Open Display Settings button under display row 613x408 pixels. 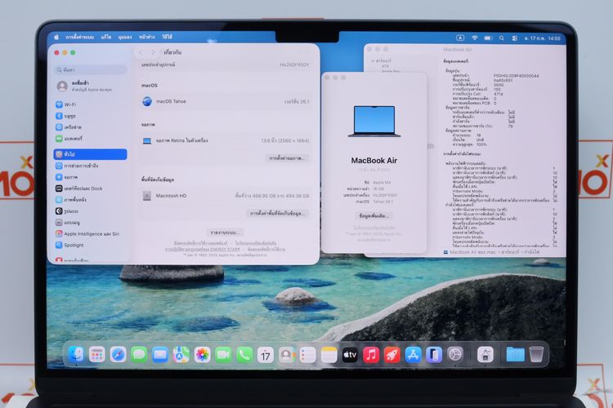click(x=287, y=158)
